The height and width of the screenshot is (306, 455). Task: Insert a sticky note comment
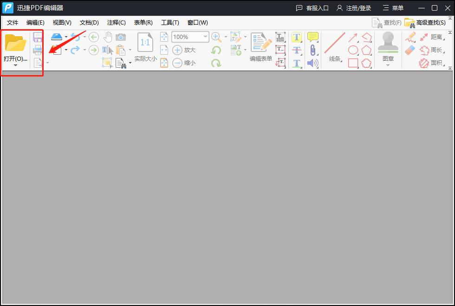click(312, 36)
